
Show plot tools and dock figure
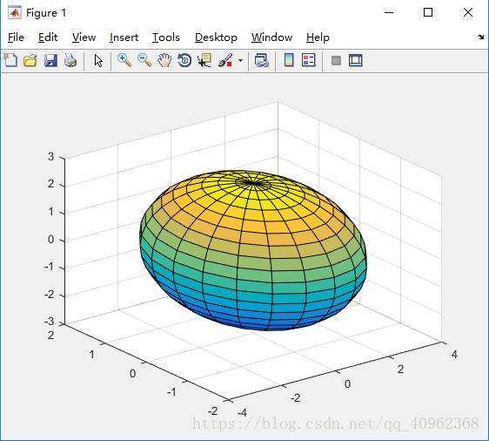(356, 60)
